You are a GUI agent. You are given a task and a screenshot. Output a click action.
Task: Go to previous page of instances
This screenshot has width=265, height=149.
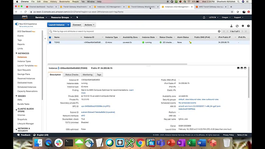click(227, 31)
